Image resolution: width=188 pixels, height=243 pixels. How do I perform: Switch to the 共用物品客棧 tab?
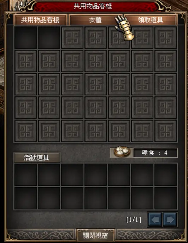pyautogui.click(x=40, y=20)
